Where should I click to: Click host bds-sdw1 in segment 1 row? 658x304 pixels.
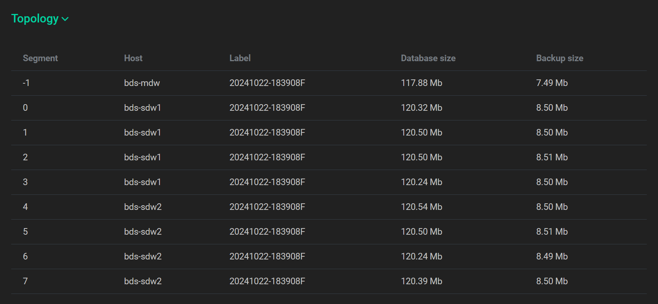tap(142, 132)
